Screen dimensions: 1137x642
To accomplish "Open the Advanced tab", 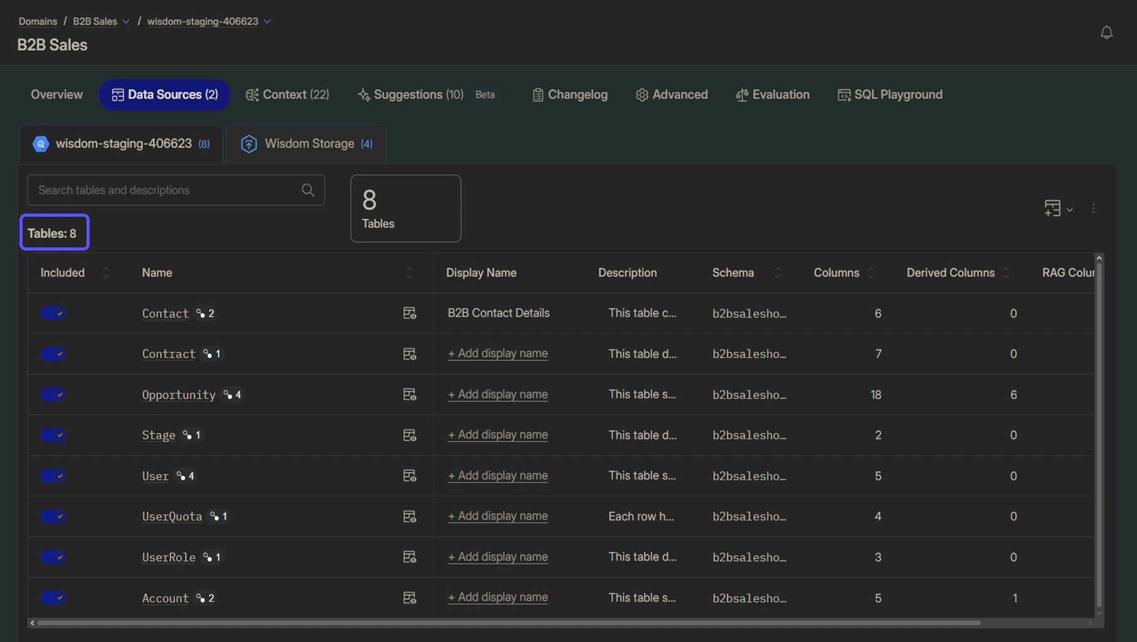I will [x=672, y=95].
